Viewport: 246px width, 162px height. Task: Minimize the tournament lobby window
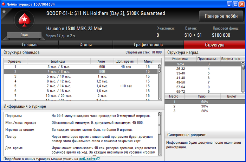(229, 4)
